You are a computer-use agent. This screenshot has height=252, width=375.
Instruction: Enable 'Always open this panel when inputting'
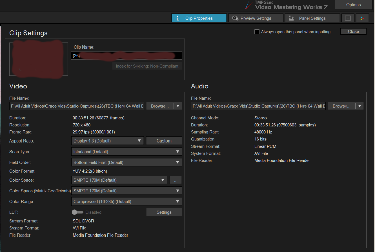click(x=257, y=32)
